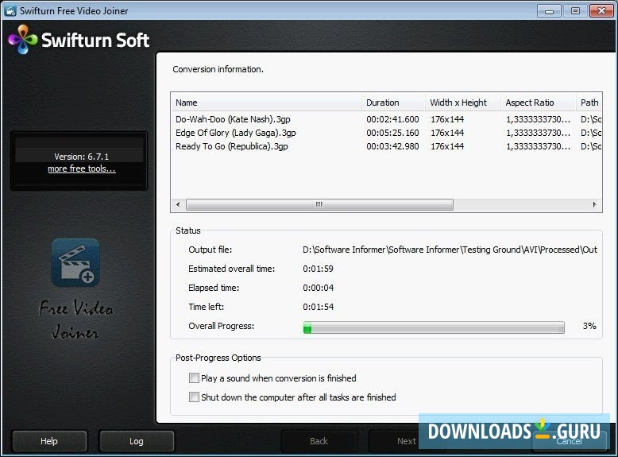Maximize the Swifturn Free Video Joiner window
Image resolution: width=618 pixels, height=457 pixels.
575,11
